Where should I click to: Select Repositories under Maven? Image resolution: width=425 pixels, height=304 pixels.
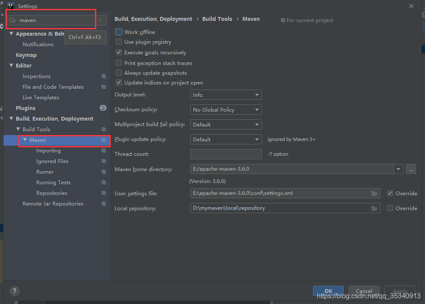(52, 193)
